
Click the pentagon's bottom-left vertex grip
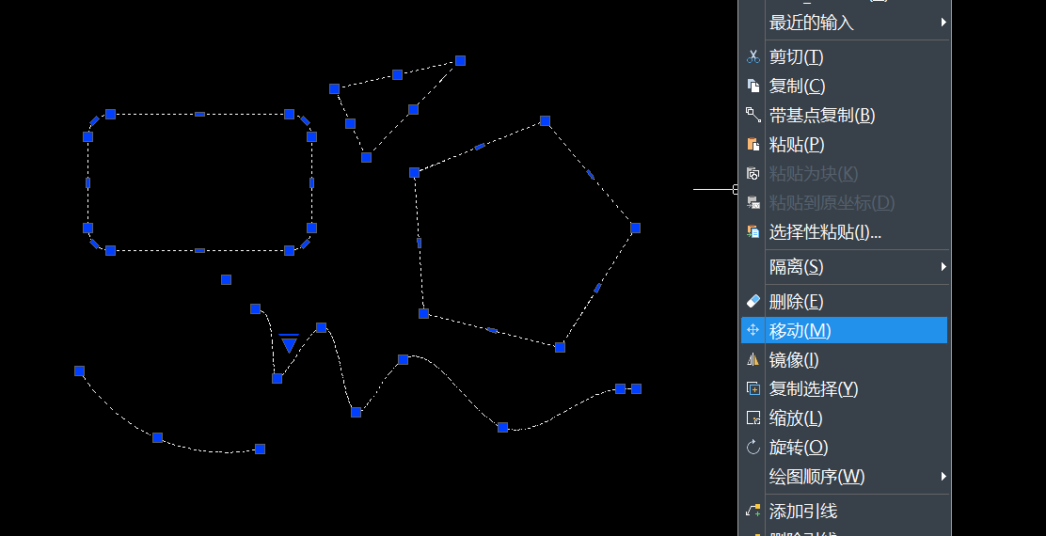coord(423,313)
